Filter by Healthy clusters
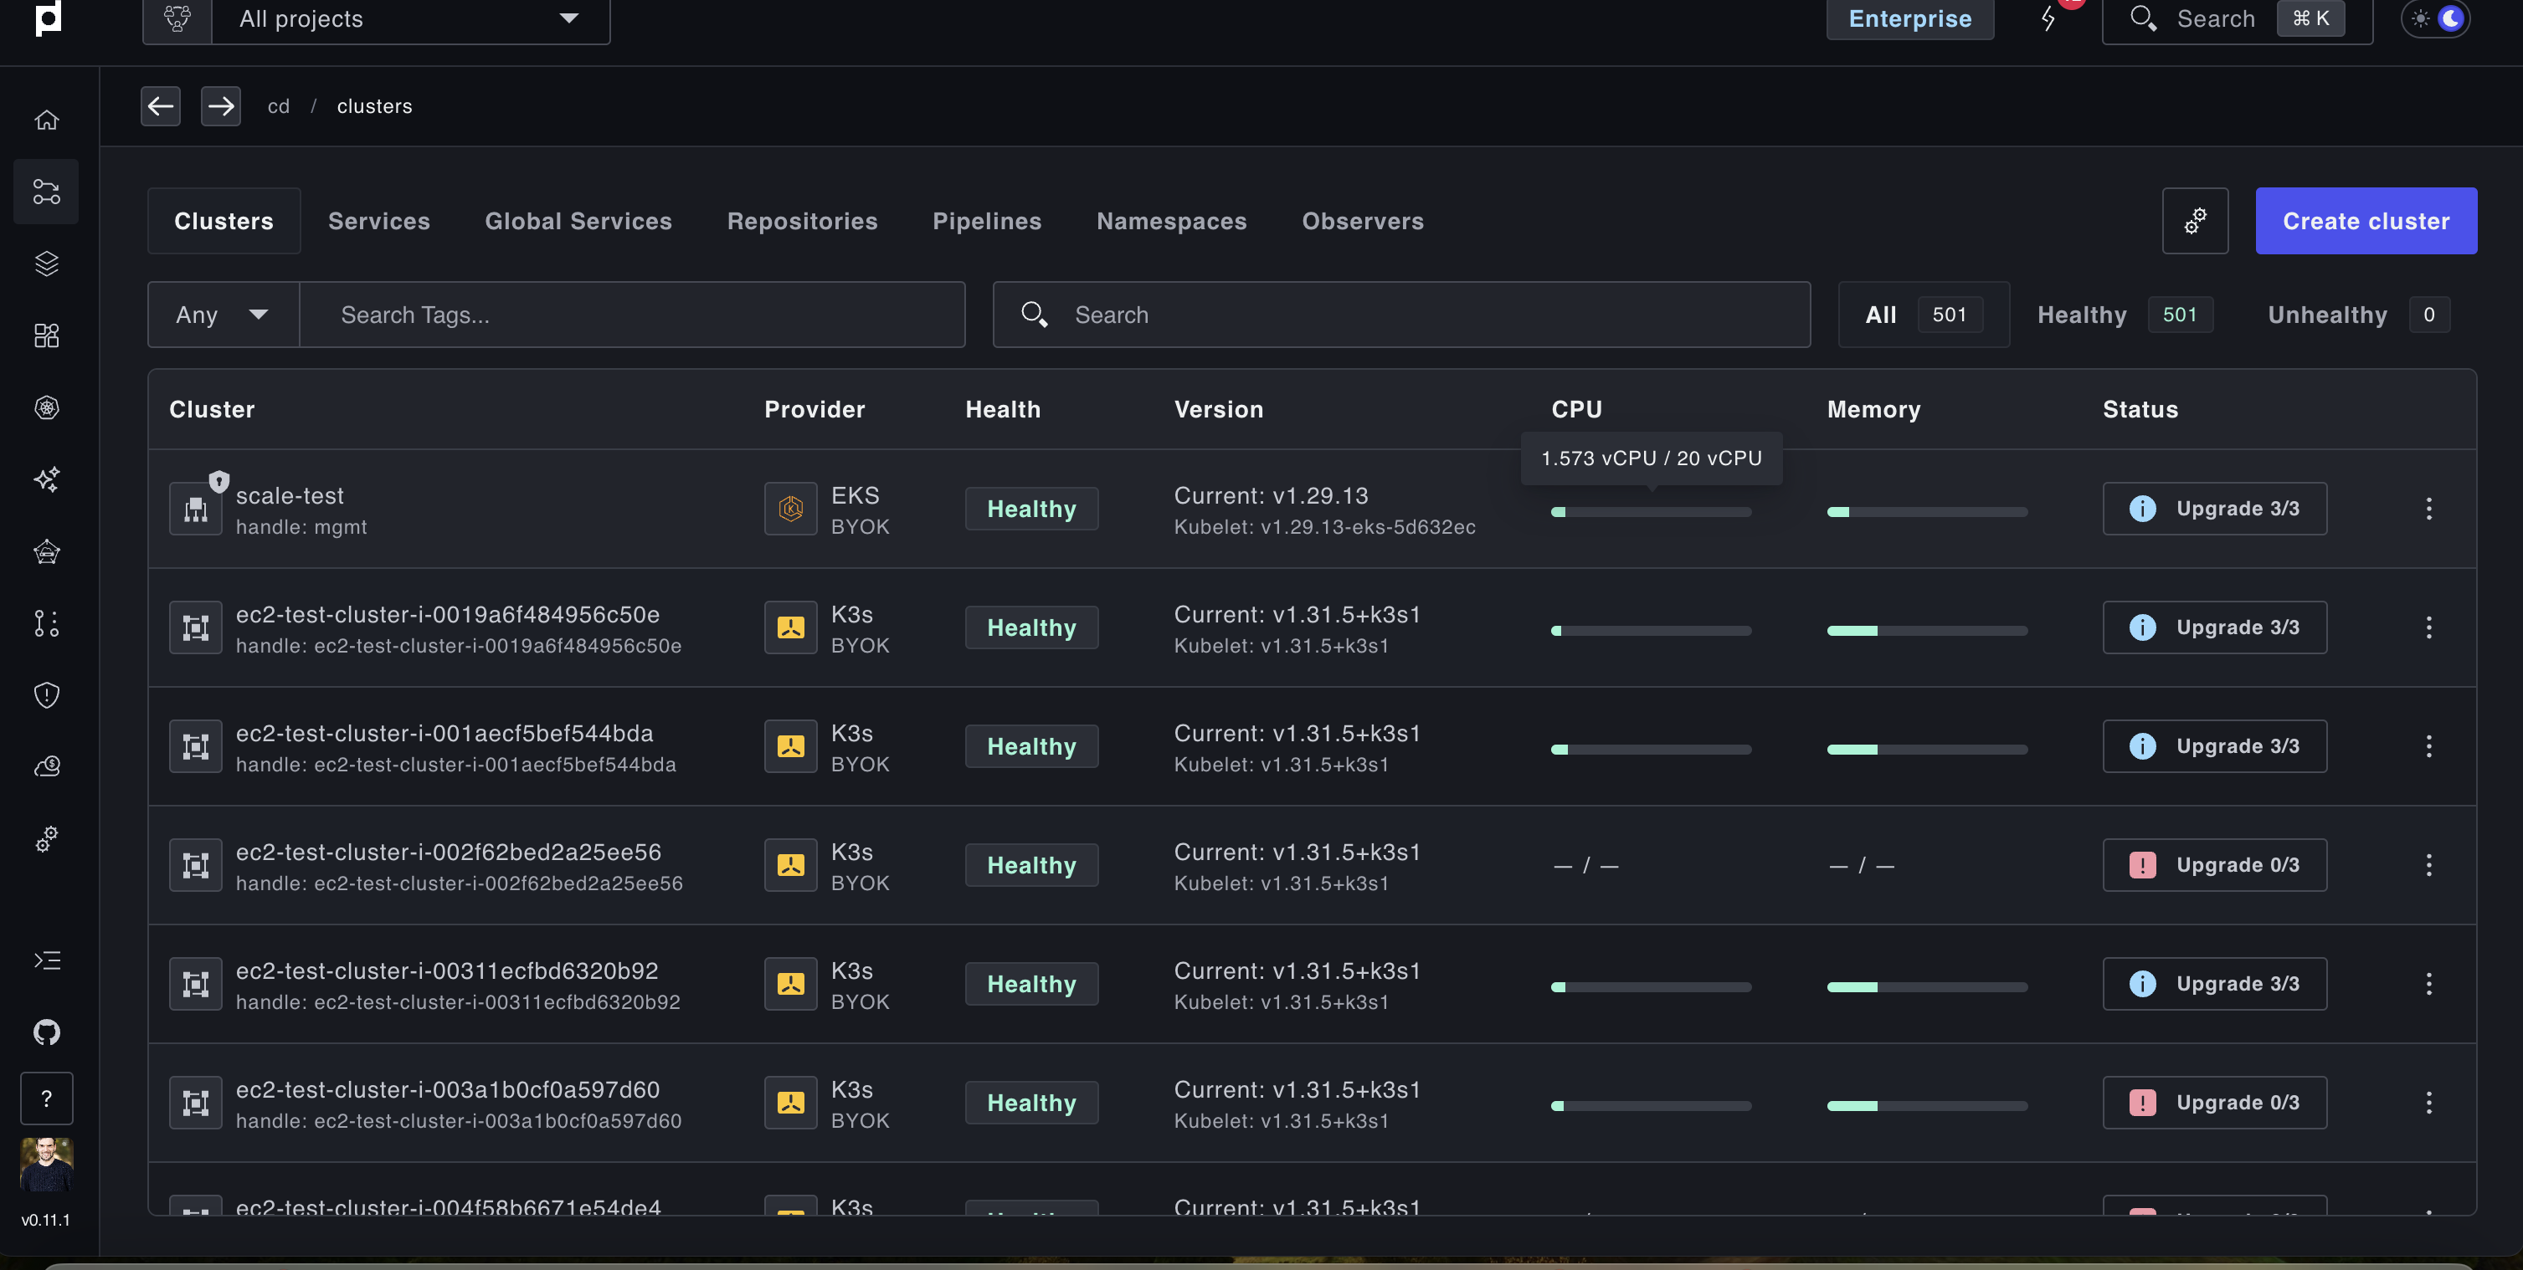This screenshot has width=2523, height=1270. click(x=2125, y=315)
